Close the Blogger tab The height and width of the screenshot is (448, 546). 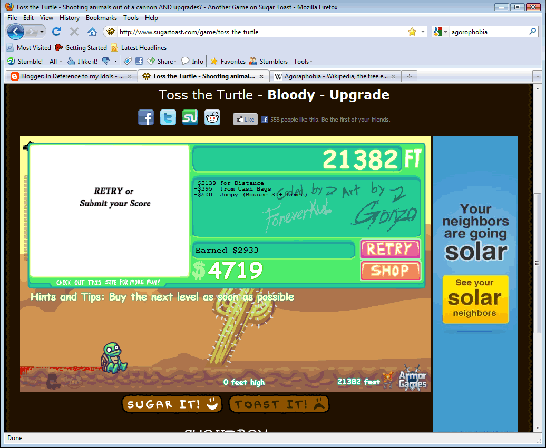pos(130,76)
